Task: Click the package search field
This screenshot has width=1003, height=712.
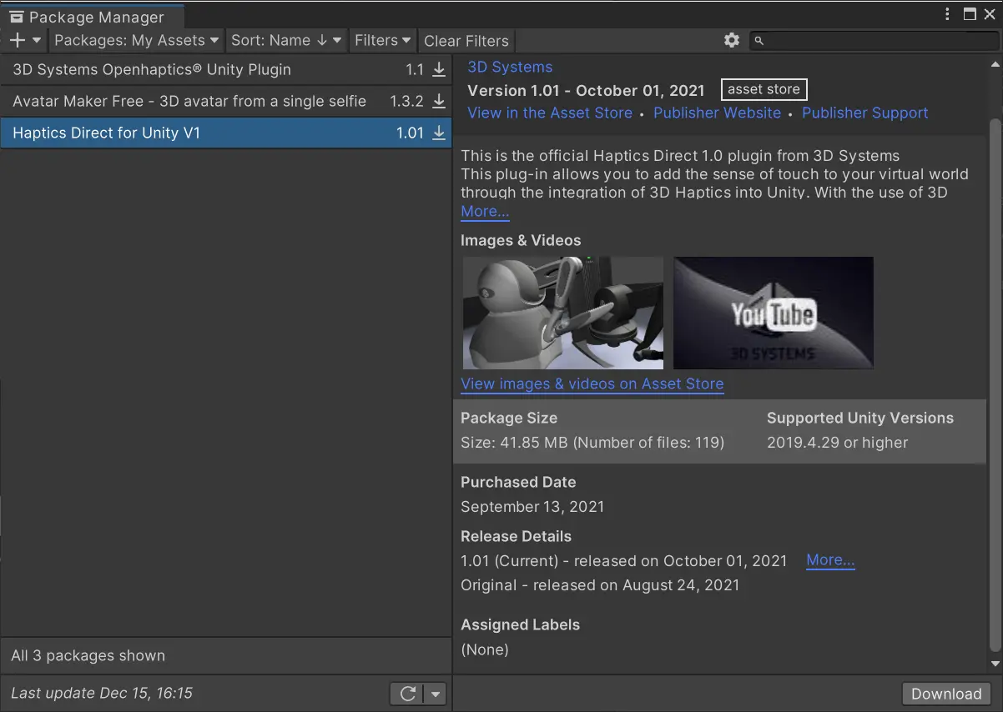Action: (x=874, y=40)
